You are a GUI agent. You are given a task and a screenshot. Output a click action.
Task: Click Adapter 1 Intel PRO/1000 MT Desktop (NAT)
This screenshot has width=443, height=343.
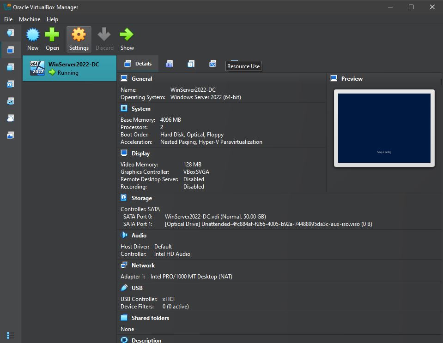tap(191, 277)
